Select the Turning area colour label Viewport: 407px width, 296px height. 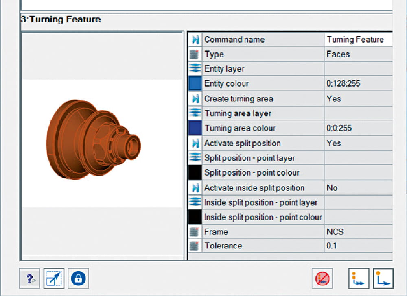(240, 128)
